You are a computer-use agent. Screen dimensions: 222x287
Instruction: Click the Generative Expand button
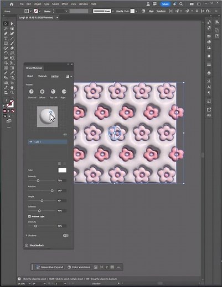point(50,267)
